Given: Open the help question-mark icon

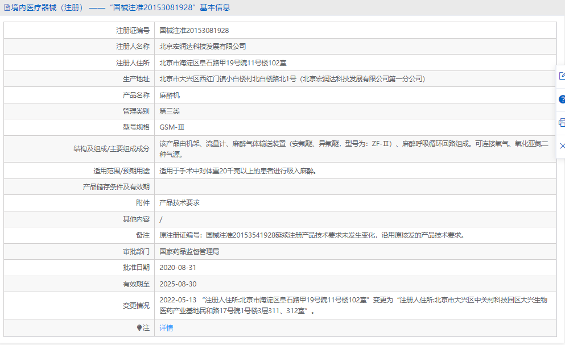Looking at the screenshot, I should click(562, 99).
